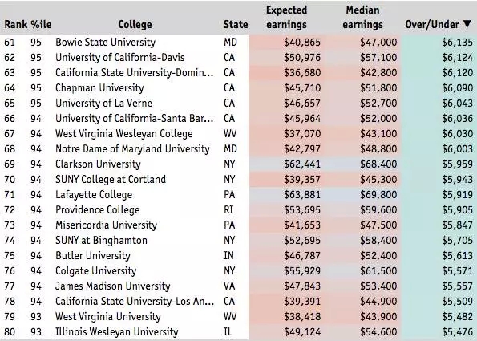Image resolution: width=477 pixels, height=341 pixels.
Task: Click the College column header
Action: point(135,24)
